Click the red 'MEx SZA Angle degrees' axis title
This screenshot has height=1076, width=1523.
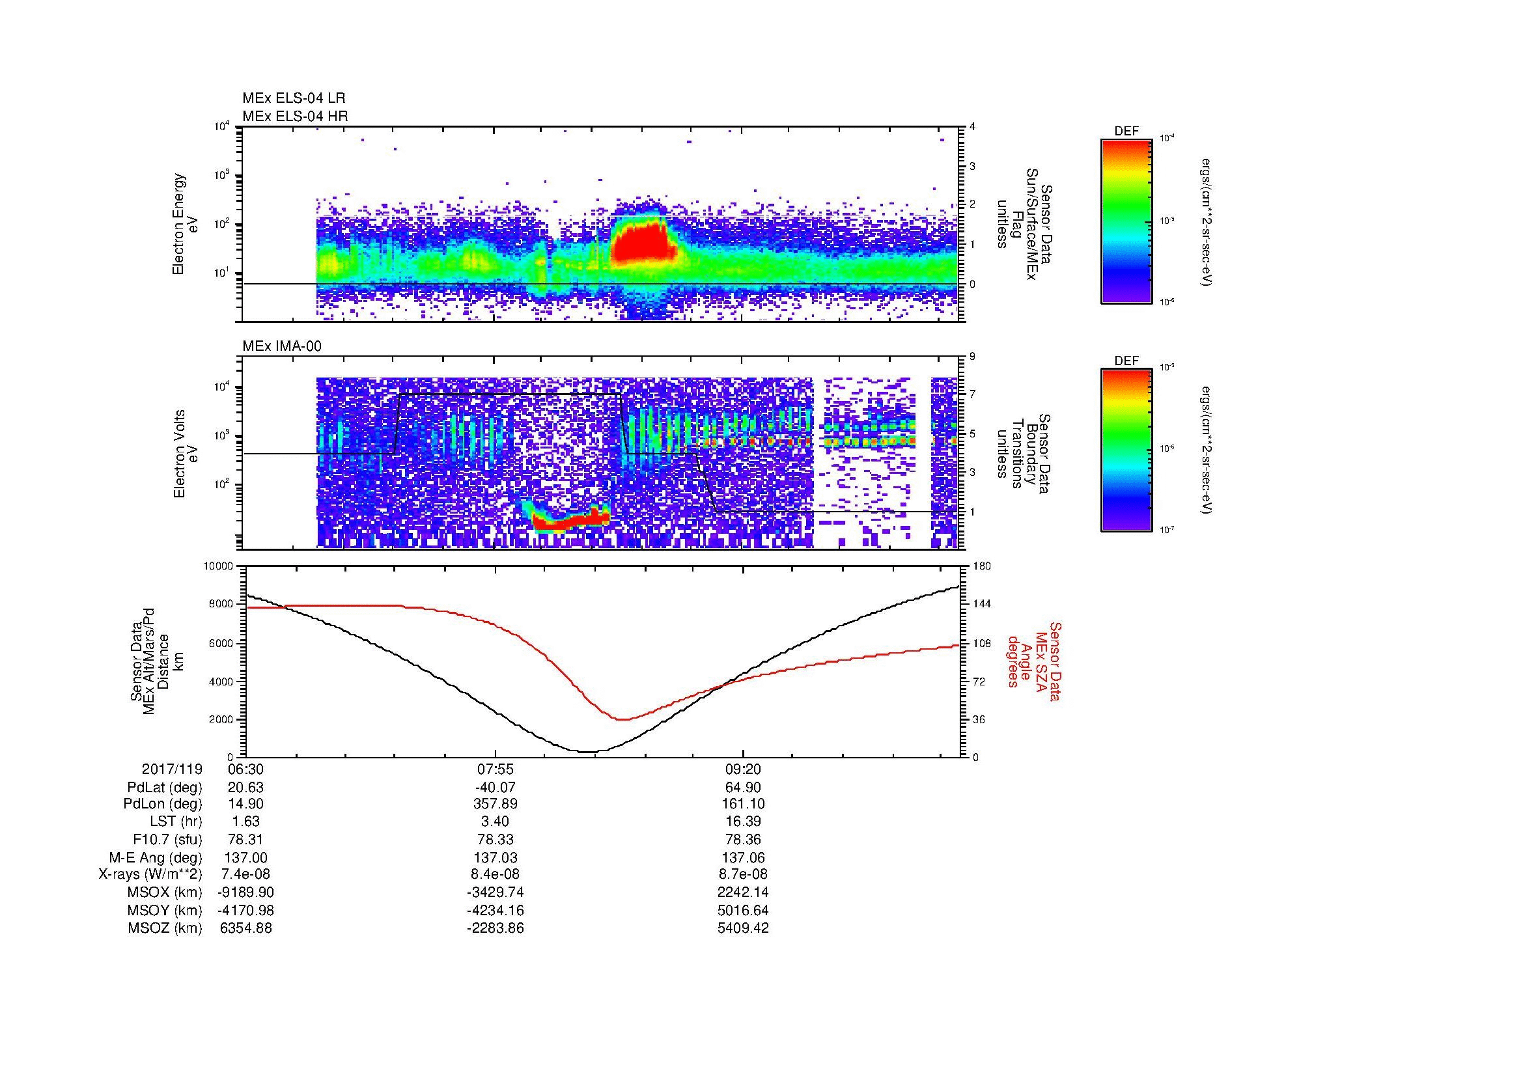click(x=1033, y=661)
